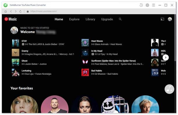Open artist link Glass Animals
The height and width of the screenshot is (115, 178).
102,44
